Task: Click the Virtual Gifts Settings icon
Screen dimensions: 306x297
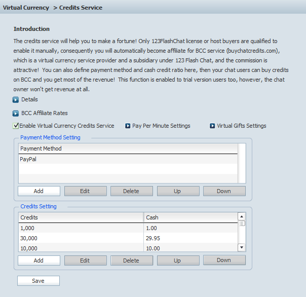Action: point(212,126)
